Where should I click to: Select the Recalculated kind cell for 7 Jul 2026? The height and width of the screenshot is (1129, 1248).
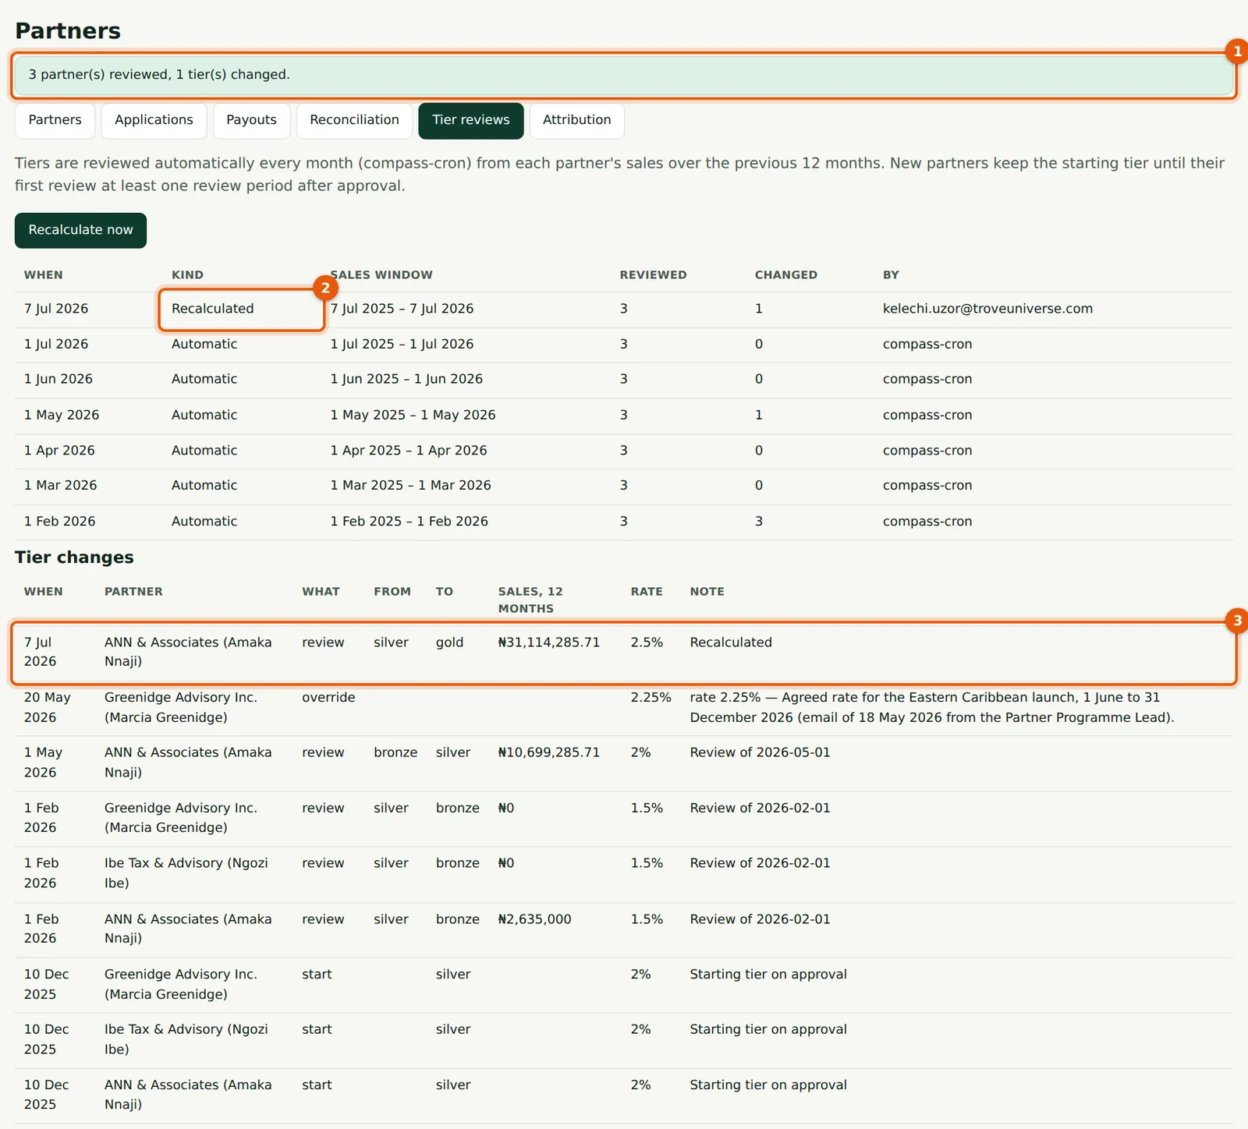(x=241, y=309)
